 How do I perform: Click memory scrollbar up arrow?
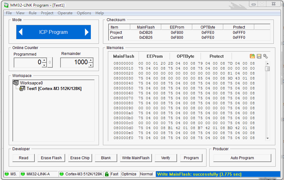pos(268,63)
